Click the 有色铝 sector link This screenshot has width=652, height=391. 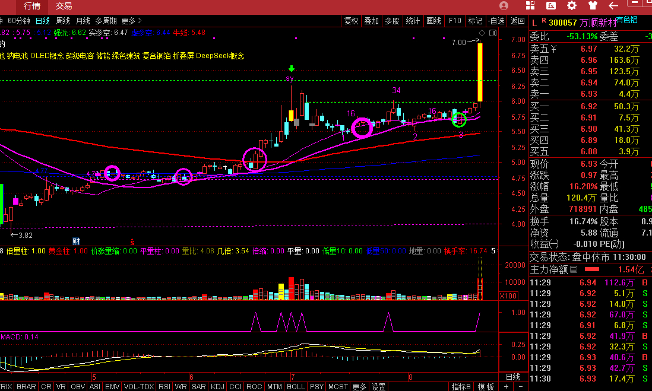(627, 20)
